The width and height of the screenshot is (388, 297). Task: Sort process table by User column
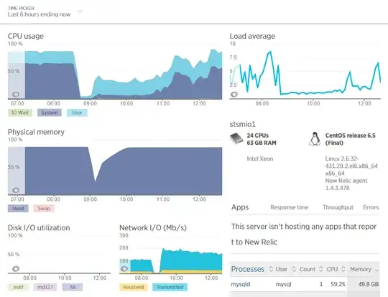282,269
